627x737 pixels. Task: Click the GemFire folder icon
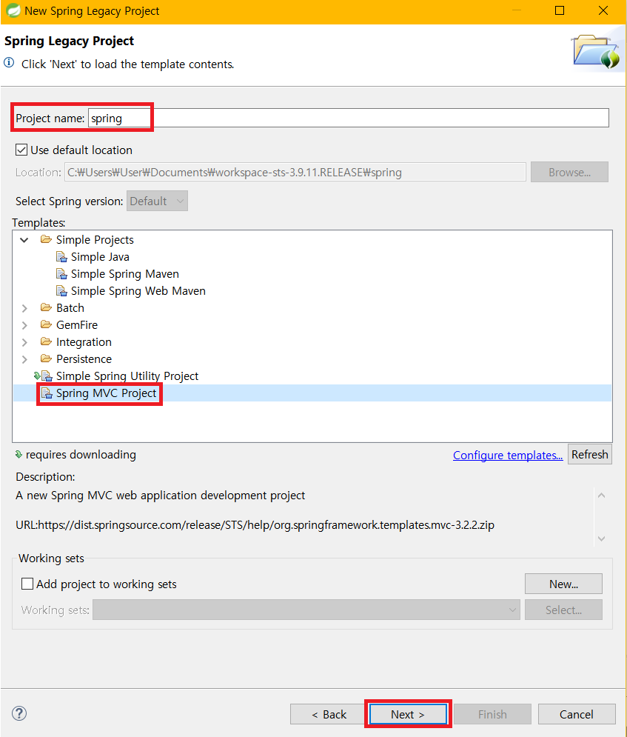pyautogui.click(x=46, y=324)
